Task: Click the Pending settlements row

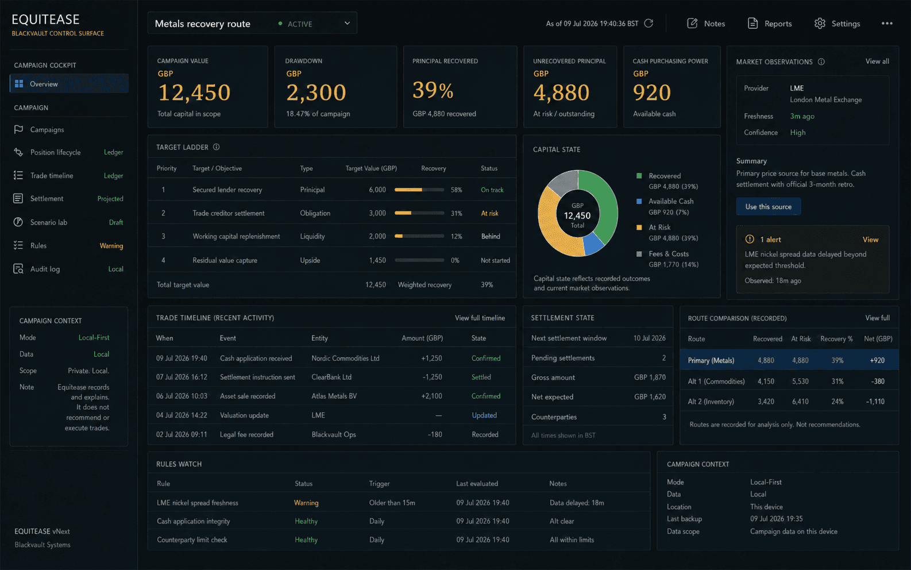Action: tap(598, 358)
